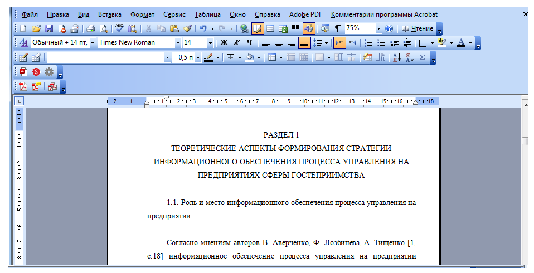Open the Вставка menu

point(110,14)
